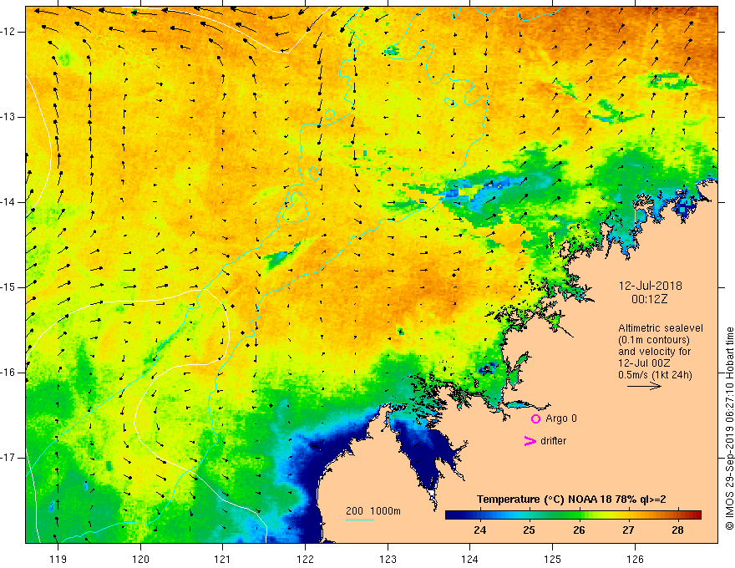The width and height of the screenshot is (735, 568).
Task: Click the dark red end of color bar
Action: 696,515
